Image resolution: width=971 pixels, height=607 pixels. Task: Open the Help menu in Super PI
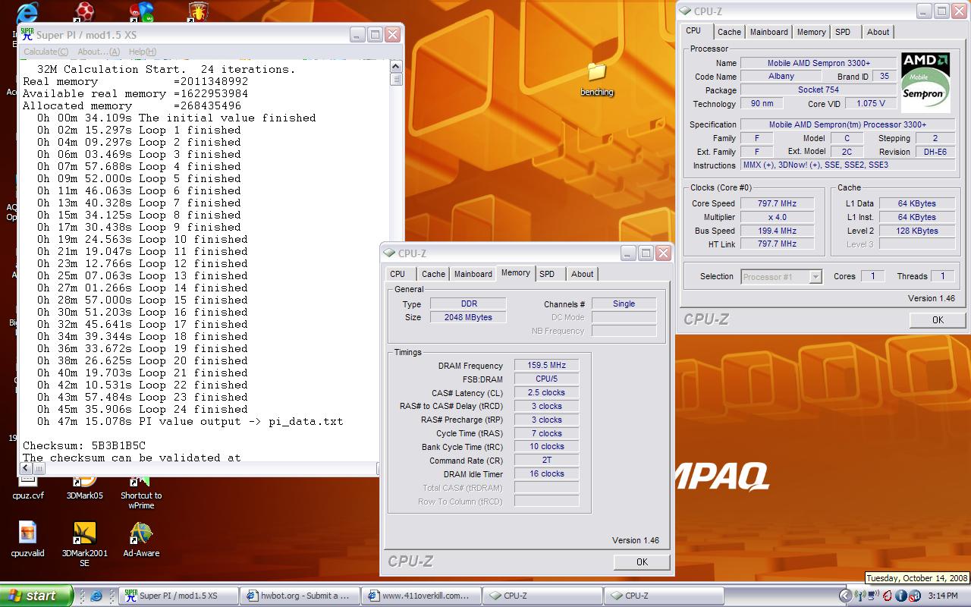click(142, 52)
